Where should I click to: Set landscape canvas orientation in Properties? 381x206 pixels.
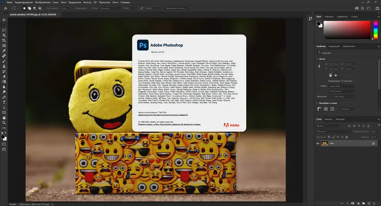(x=336, y=75)
